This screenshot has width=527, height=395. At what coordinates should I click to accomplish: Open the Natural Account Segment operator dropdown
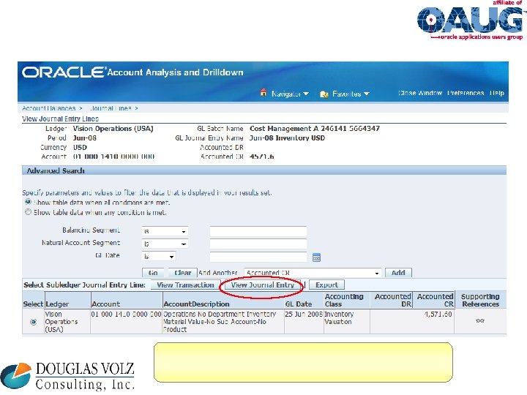tap(165, 244)
